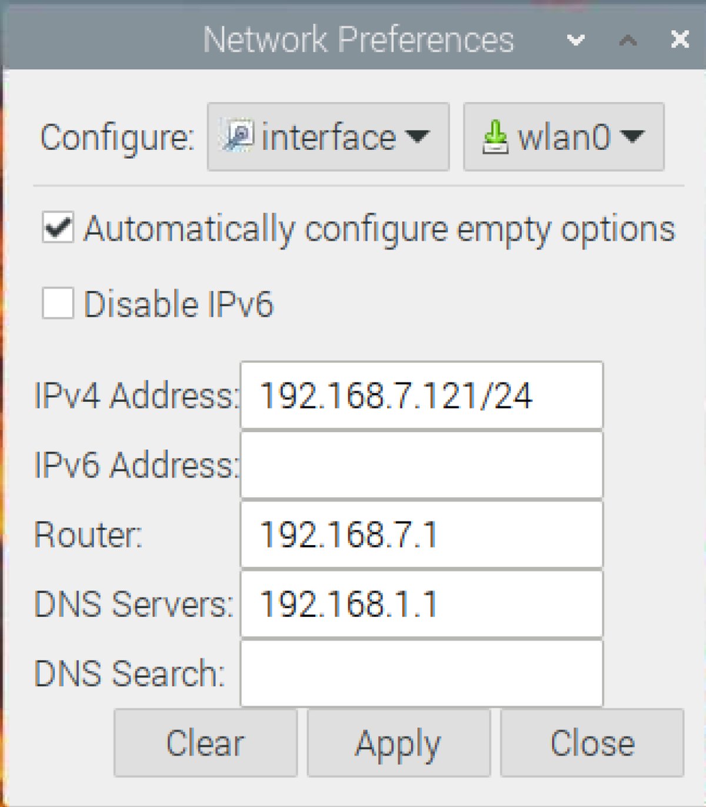The image size is (706, 807).
Task: Uncheck the Automatically configure empty options checkbox
Action: pyautogui.click(x=58, y=228)
